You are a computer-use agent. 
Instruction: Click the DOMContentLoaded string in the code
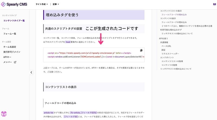tap(91, 57)
